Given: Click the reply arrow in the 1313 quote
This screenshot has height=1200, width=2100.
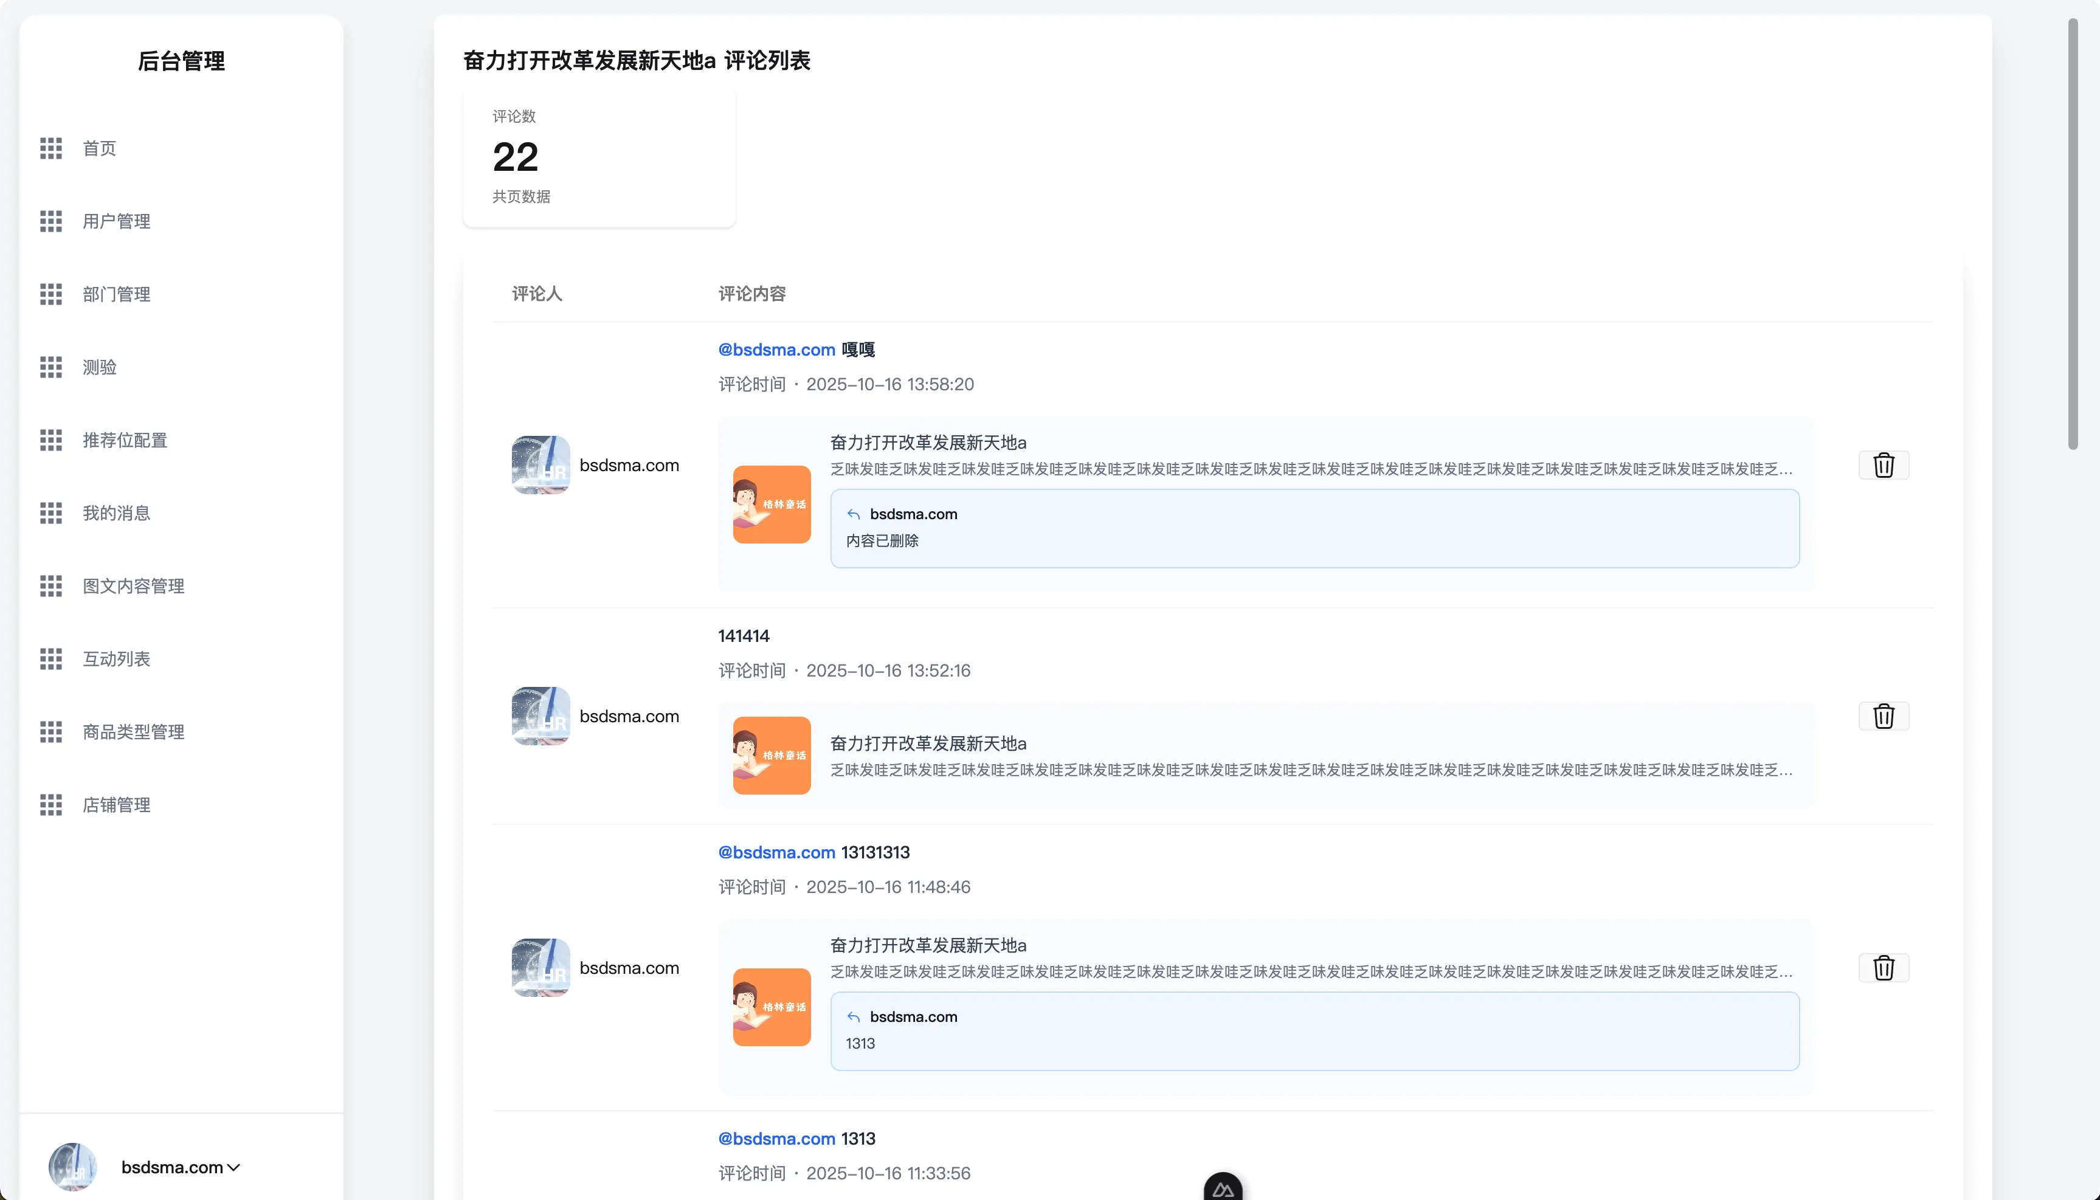Looking at the screenshot, I should 853,1016.
